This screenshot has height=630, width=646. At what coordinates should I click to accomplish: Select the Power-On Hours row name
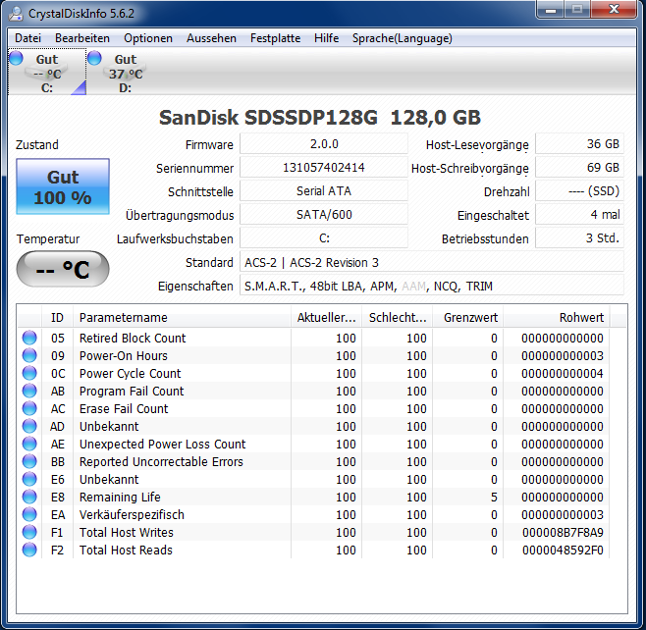124,356
